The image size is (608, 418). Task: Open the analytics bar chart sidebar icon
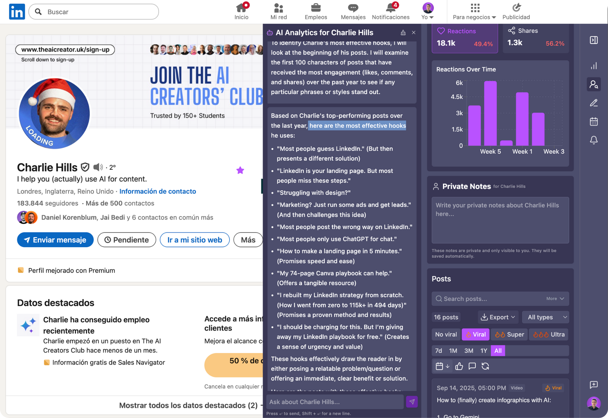click(594, 66)
